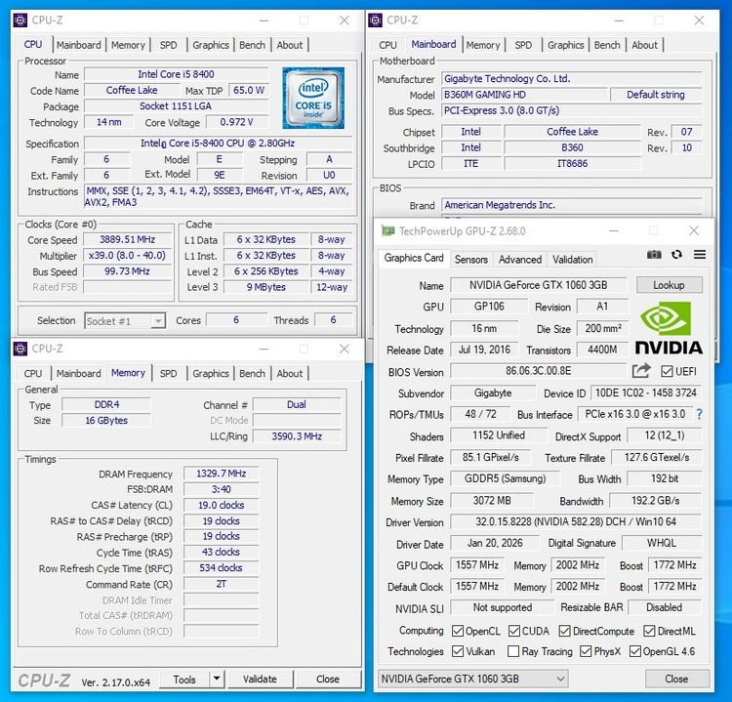Toggle the UEFI checkbox
Image resolution: width=732 pixels, height=702 pixels.
667,371
